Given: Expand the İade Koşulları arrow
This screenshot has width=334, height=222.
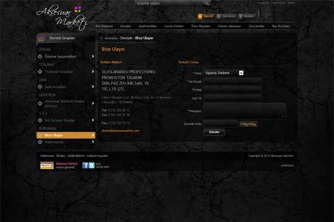Looking at the screenshot, I should click(x=93, y=86).
